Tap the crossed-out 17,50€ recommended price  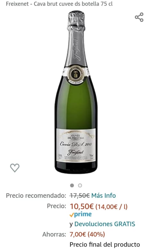[x=80, y=195]
